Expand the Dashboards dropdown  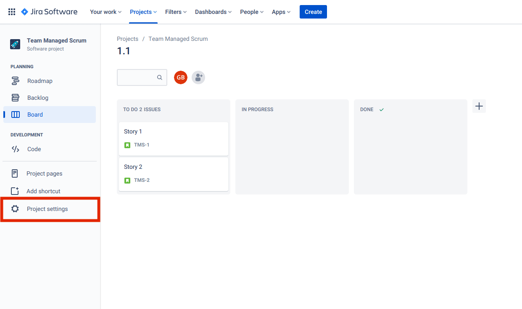(x=213, y=12)
